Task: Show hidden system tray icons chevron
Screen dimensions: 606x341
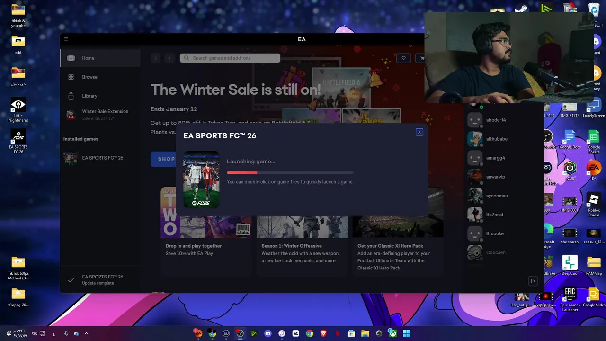Action: click(86, 333)
